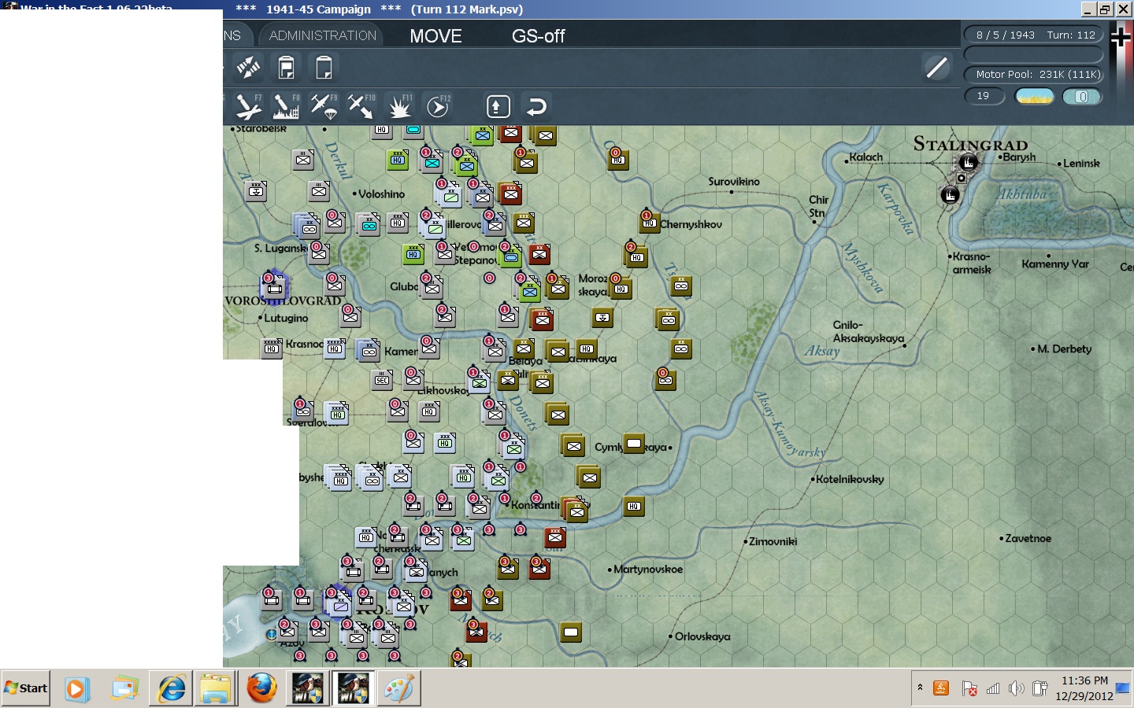Image resolution: width=1134 pixels, height=708 pixels.
Task: Open the blank clipboard icon
Action: pyautogui.click(x=324, y=68)
